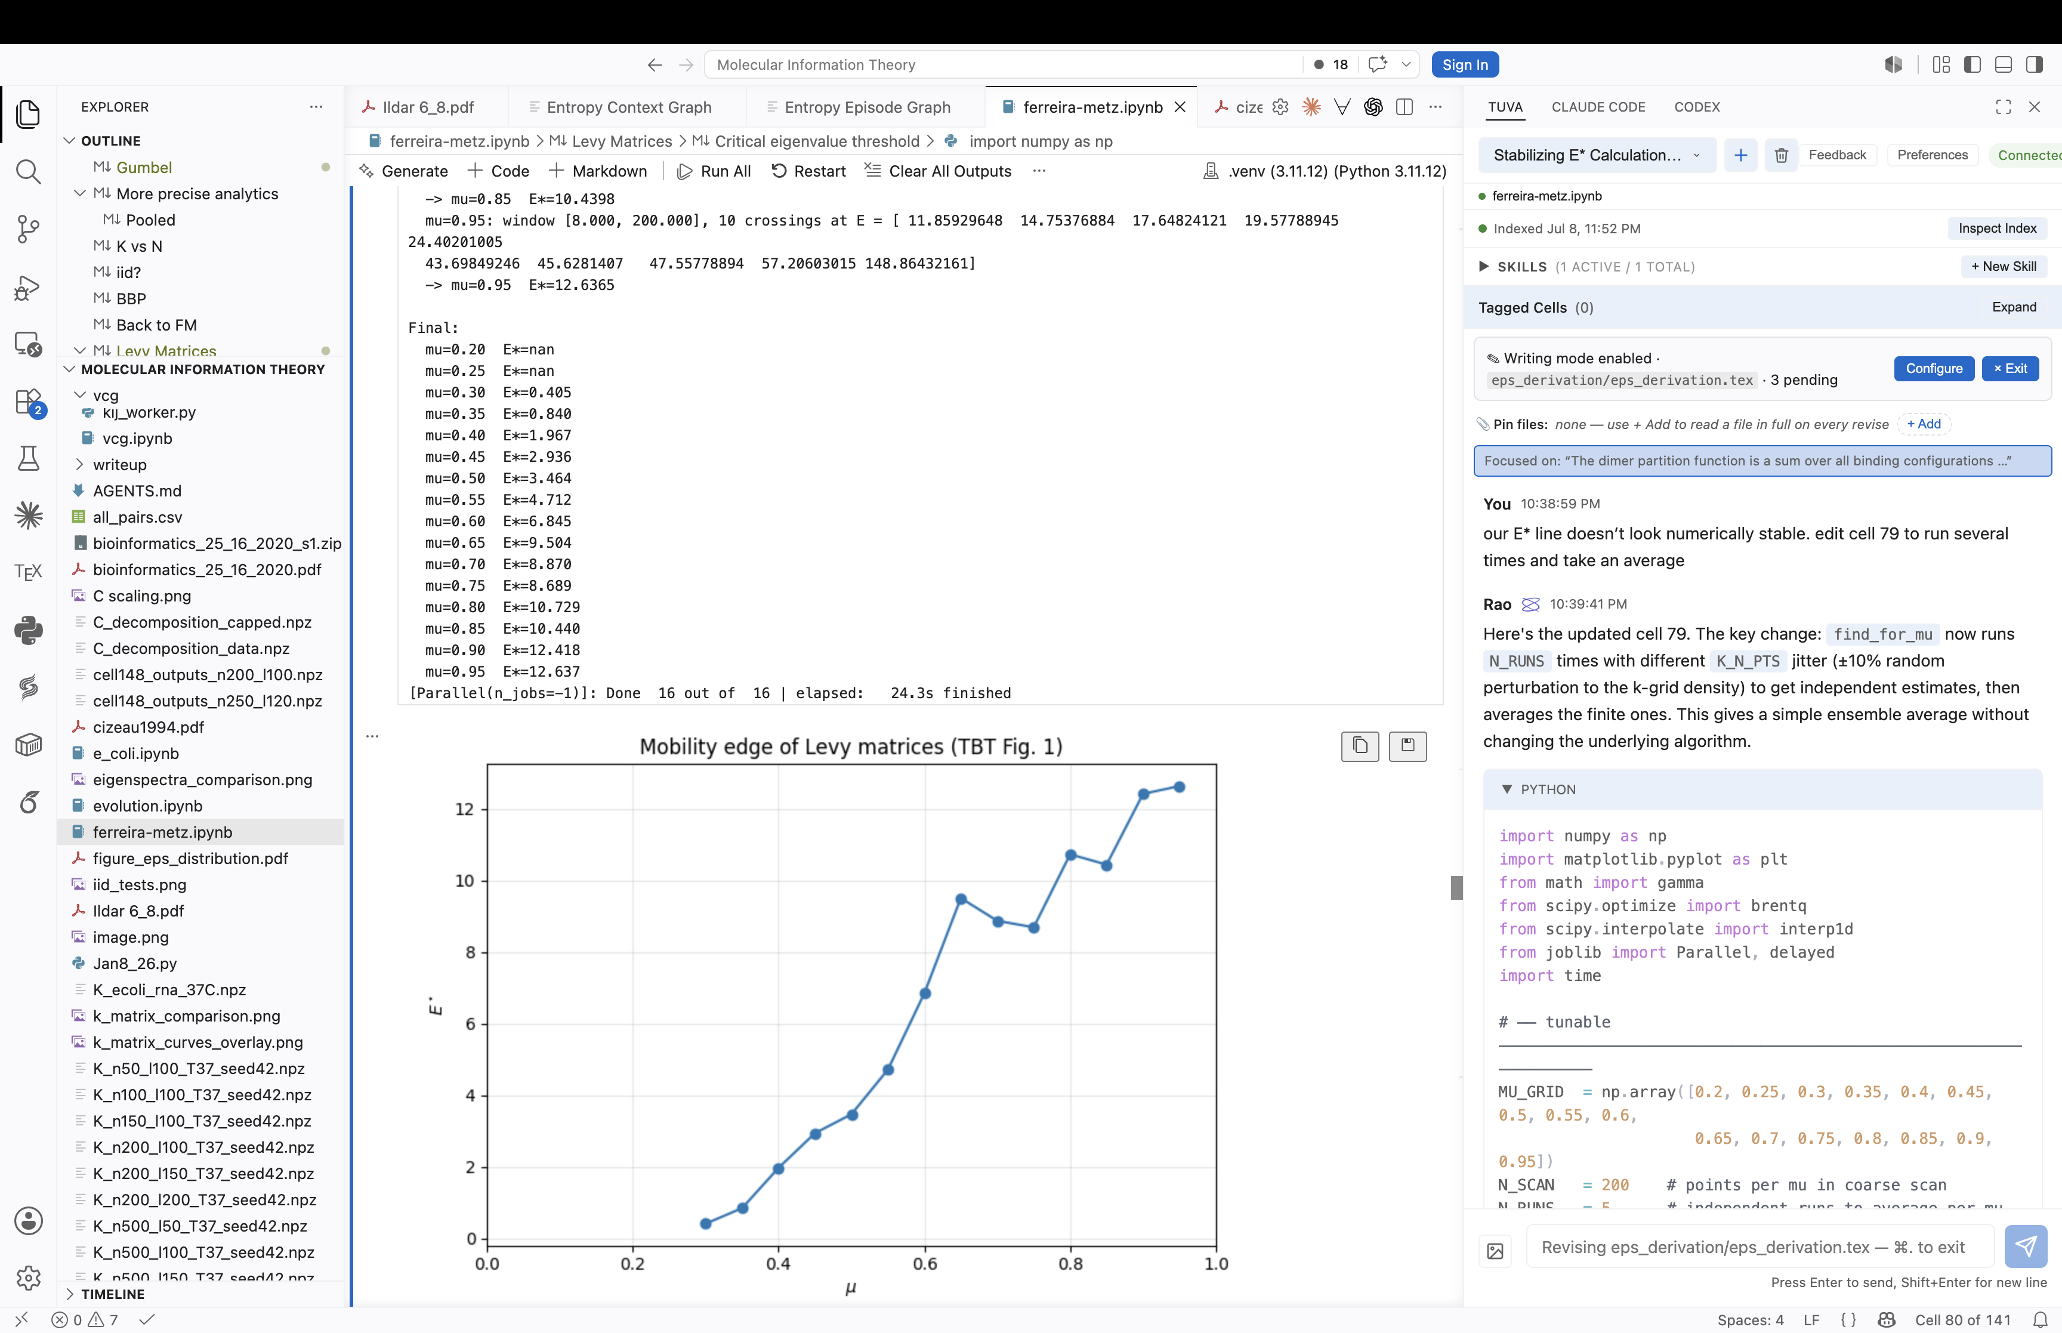The image size is (2062, 1333).
Task: Click the editor scrollbar thumb
Action: 1456,887
